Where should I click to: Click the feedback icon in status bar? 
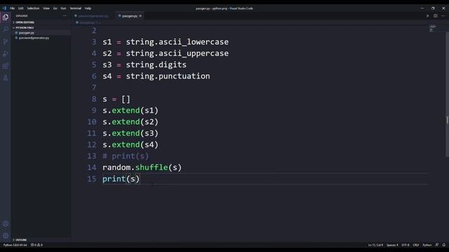coord(437,245)
